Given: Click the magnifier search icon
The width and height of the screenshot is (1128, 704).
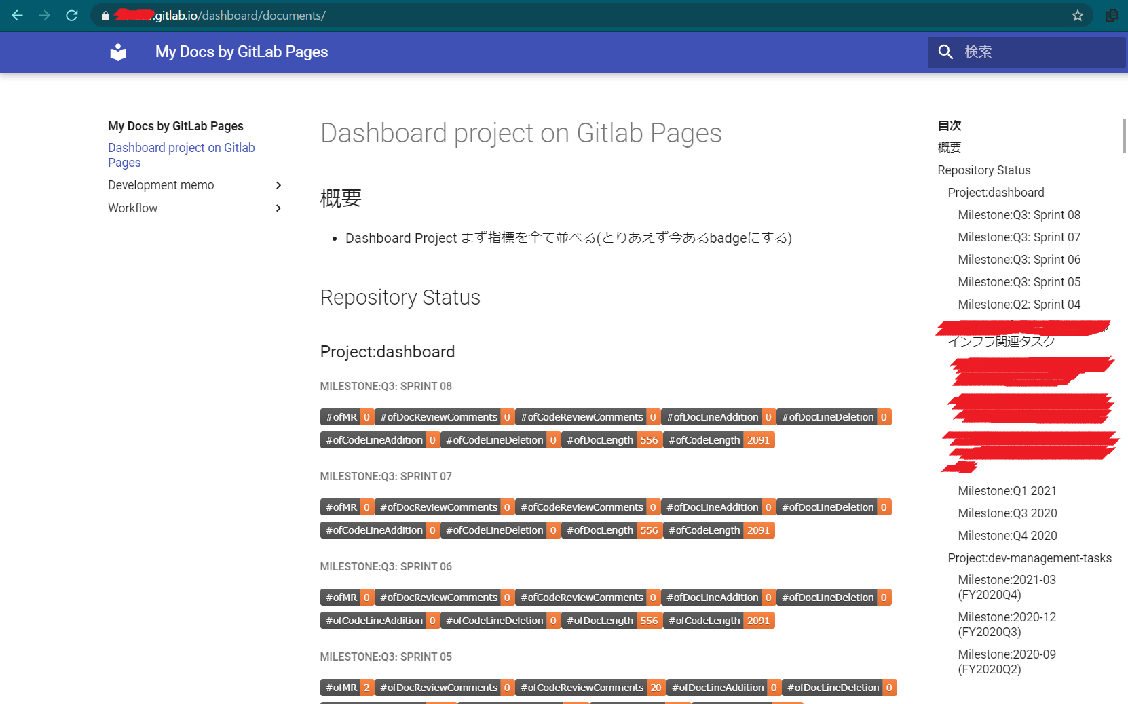Looking at the screenshot, I should [945, 52].
